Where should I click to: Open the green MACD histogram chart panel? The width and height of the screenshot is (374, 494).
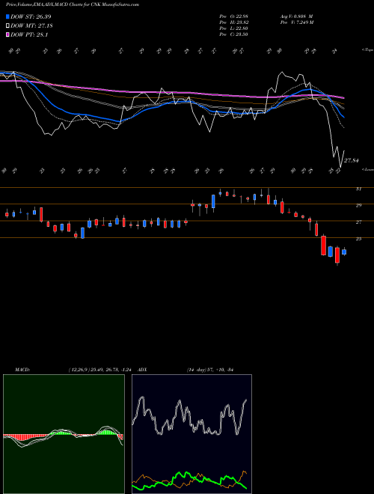64,434
